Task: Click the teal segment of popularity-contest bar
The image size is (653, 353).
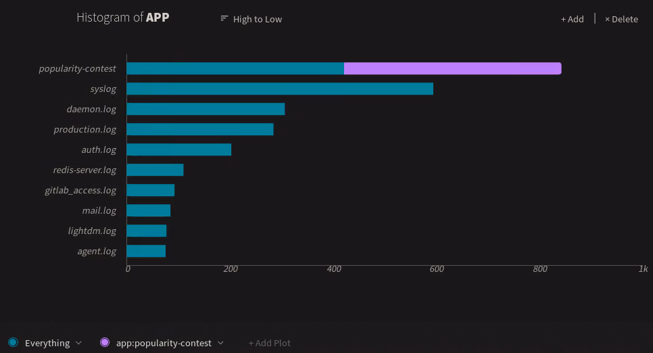Action: point(235,68)
